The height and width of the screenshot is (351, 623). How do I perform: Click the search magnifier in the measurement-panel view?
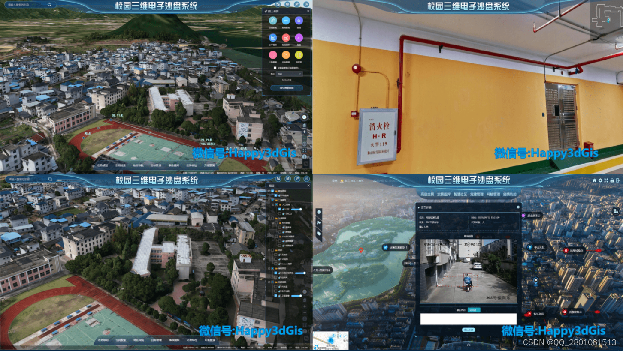click(49, 4)
